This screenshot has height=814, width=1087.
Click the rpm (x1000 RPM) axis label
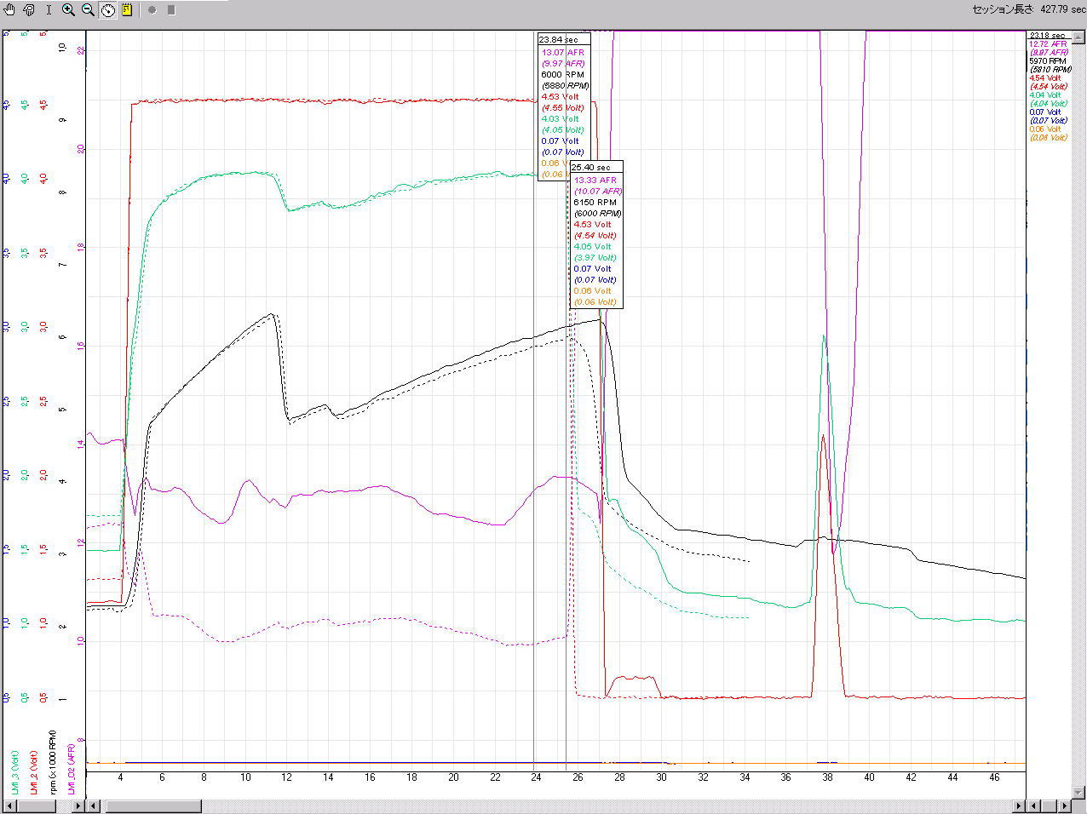52,761
